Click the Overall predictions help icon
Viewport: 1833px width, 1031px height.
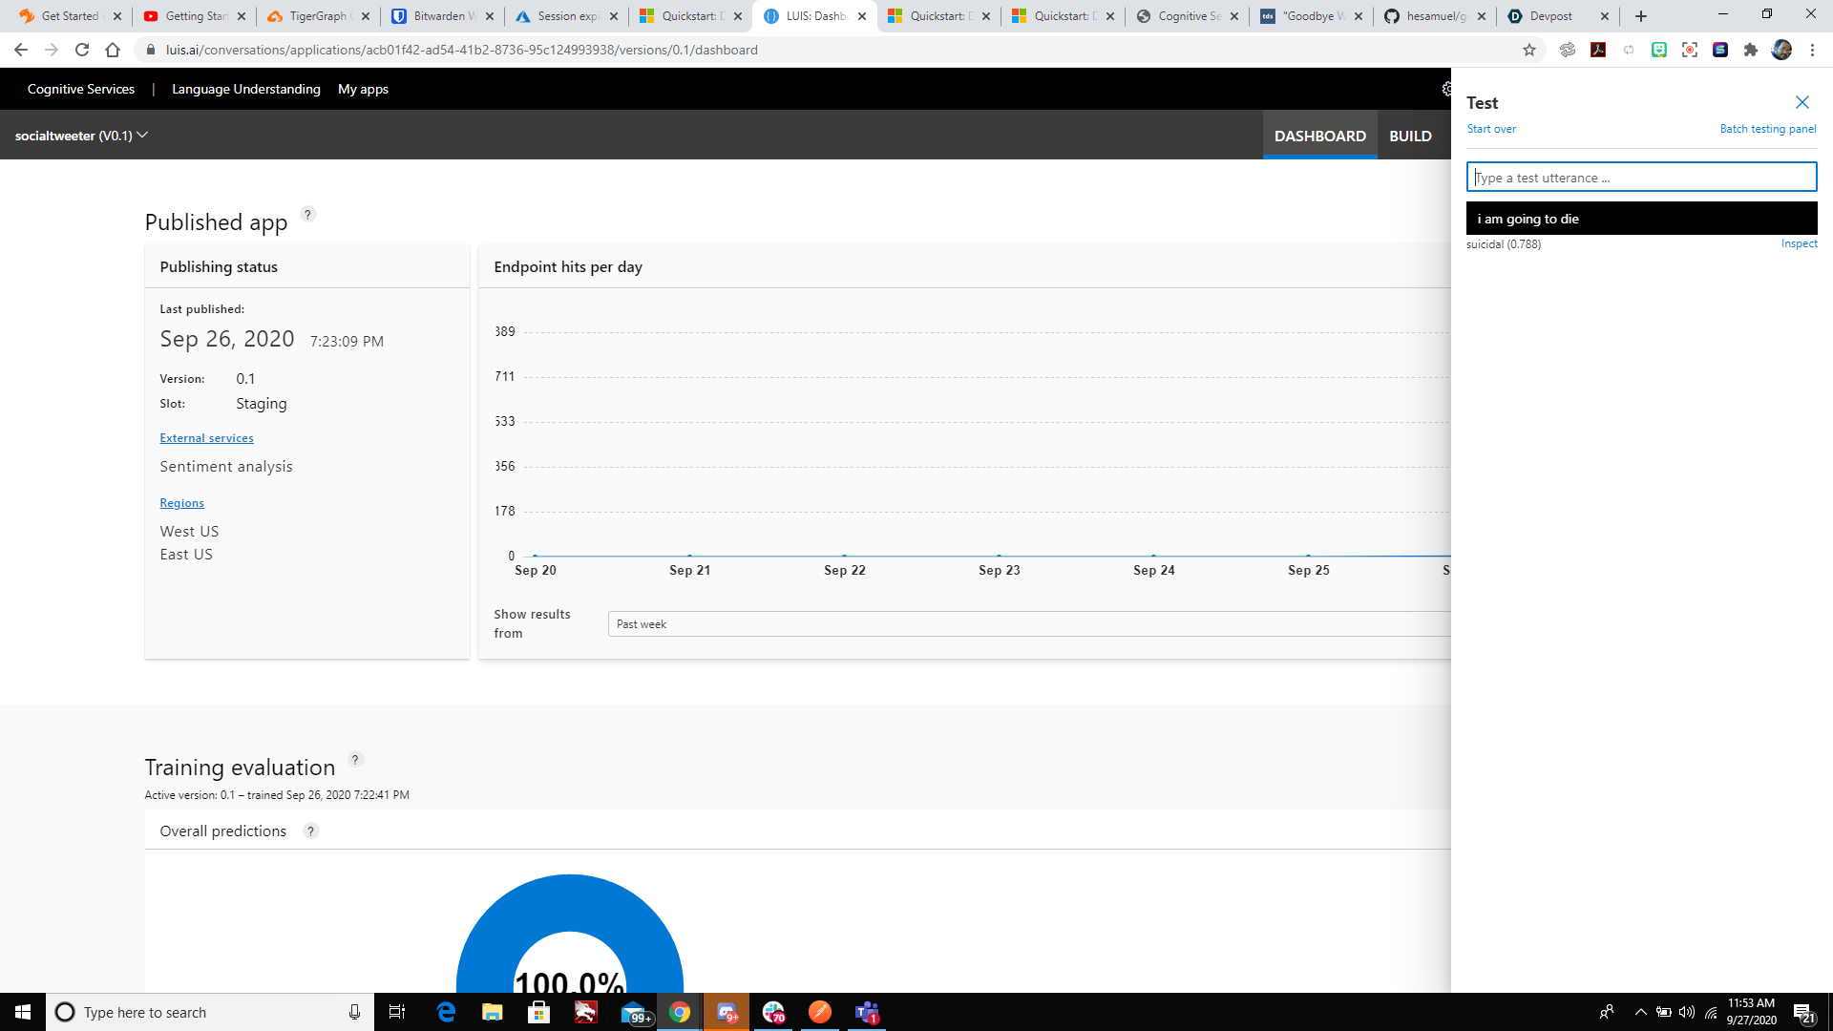(x=310, y=831)
